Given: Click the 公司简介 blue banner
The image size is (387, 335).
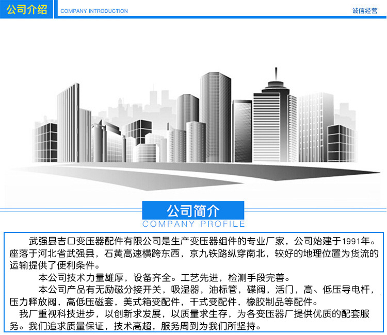Looking at the screenshot, I should pos(193,210).
